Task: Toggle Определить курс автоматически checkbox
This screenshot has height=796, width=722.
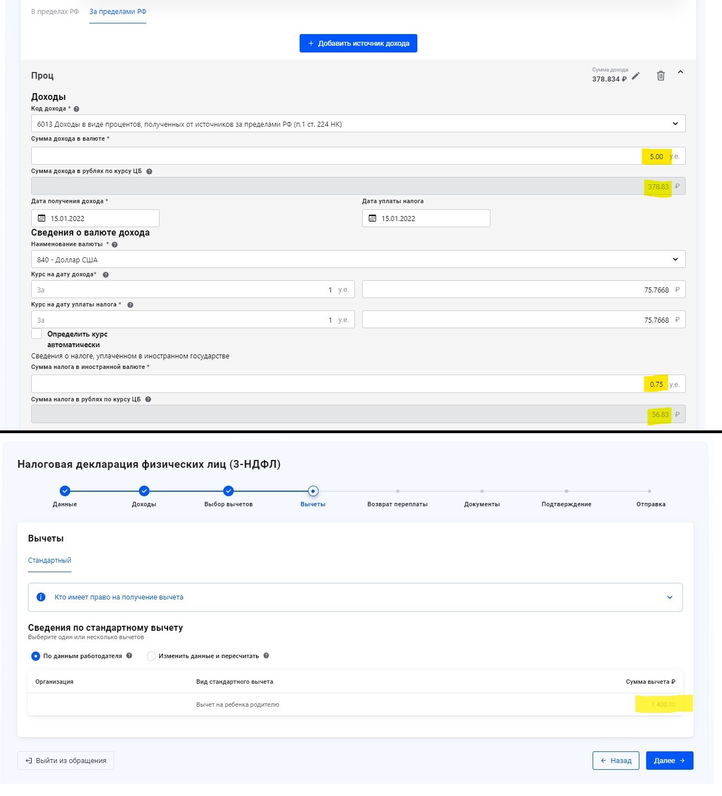Action: (x=37, y=334)
